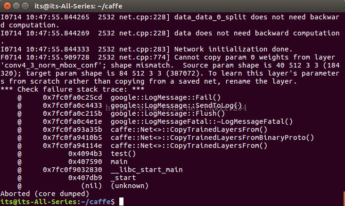The height and width of the screenshot is (206, 345).
Task: Click the address 0x7fc0fa0c25cd
Action: (x=73, y=97)
